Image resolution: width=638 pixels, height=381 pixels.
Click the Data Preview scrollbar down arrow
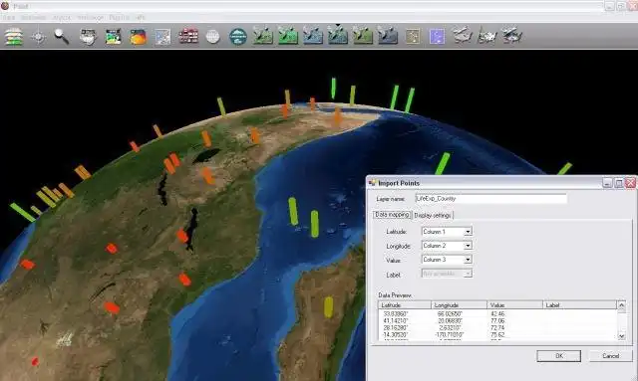click(x=621, y=336)
